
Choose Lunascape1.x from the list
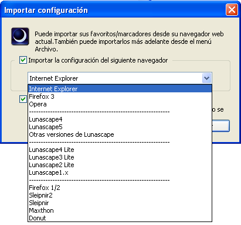point(120,172)
